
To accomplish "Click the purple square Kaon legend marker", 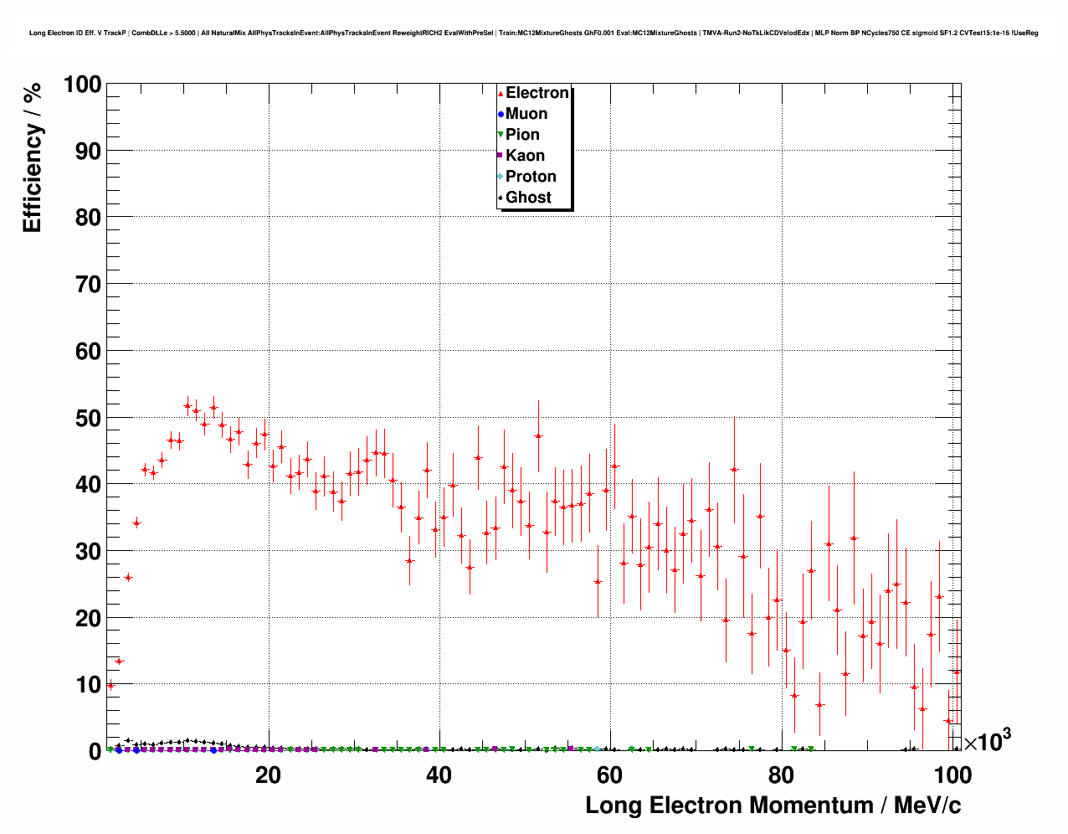I will click(x=501, y=157).
